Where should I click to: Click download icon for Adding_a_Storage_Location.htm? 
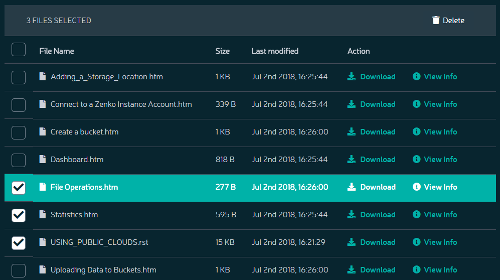pyautogui.click(x=352, y=77)
